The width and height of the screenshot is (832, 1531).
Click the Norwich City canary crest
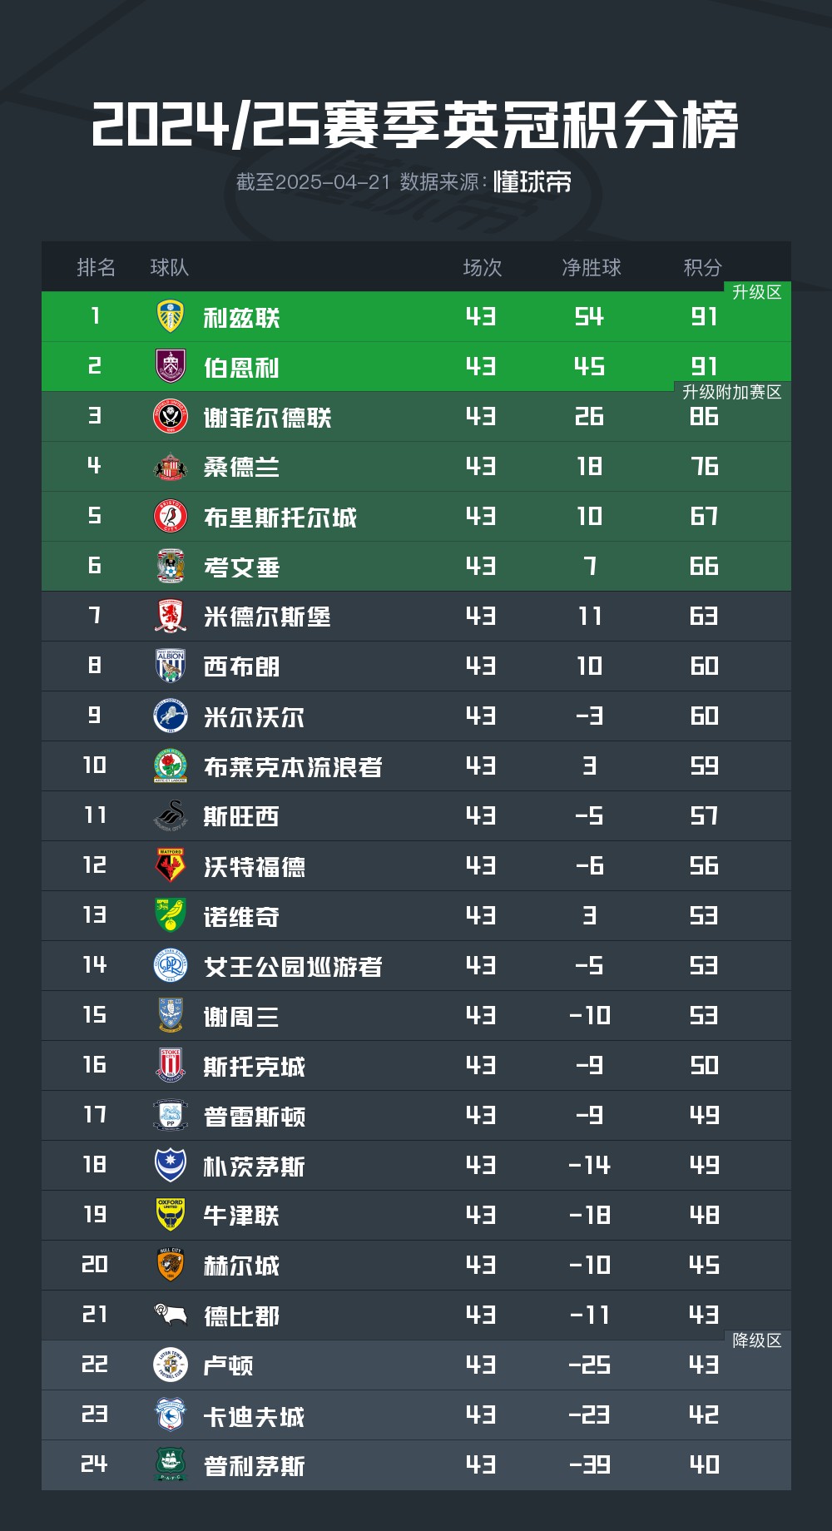(171, 915)
